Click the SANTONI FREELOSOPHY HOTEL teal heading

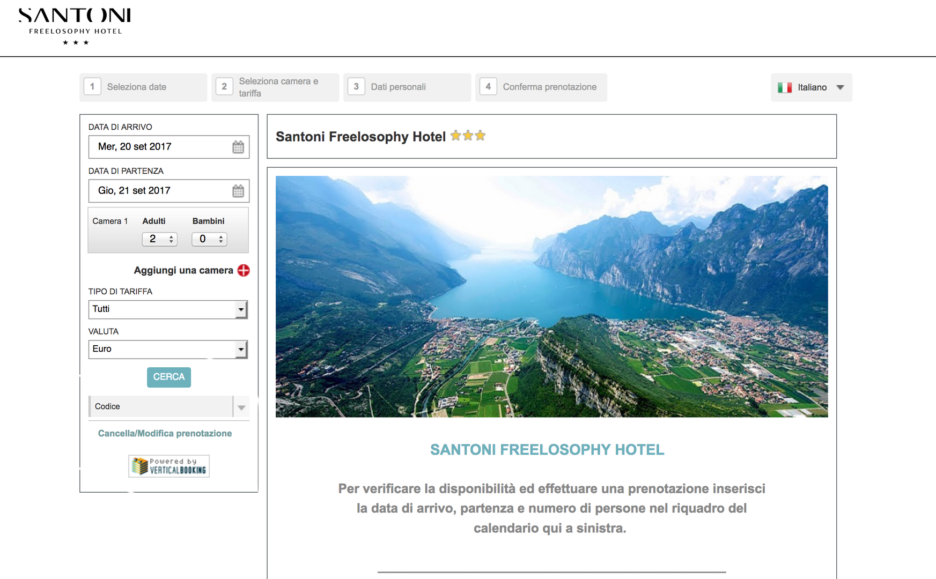coord(547,450)
